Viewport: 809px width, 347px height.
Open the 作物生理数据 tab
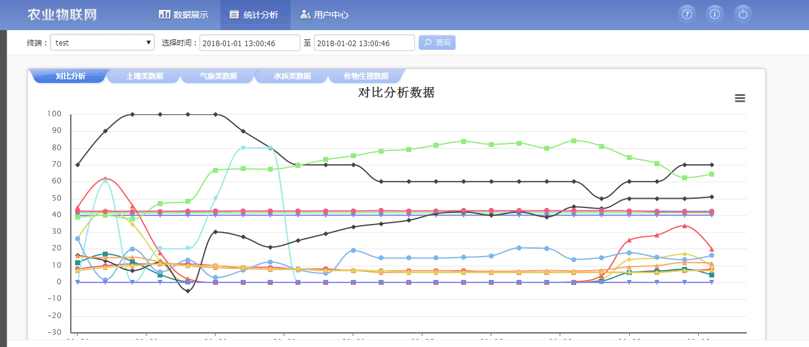pyautogui.click(x=366, y=76)
